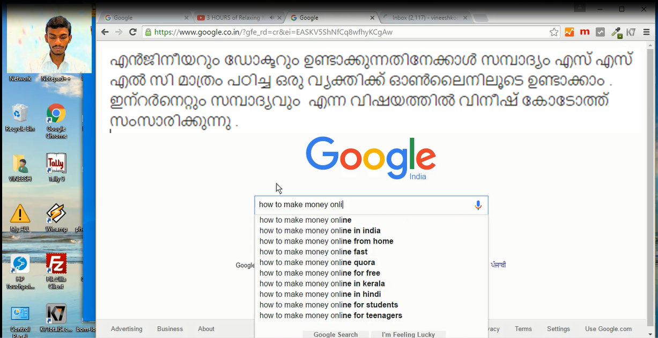Bookmark this page with the star icon
658x338 pixels.
click(554, 32)
